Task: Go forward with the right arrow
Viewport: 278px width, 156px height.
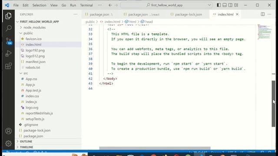Action: [x=116, y=5]
